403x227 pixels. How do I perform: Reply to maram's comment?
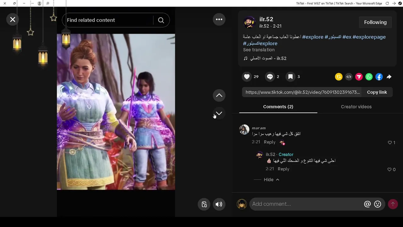(270, 142)
